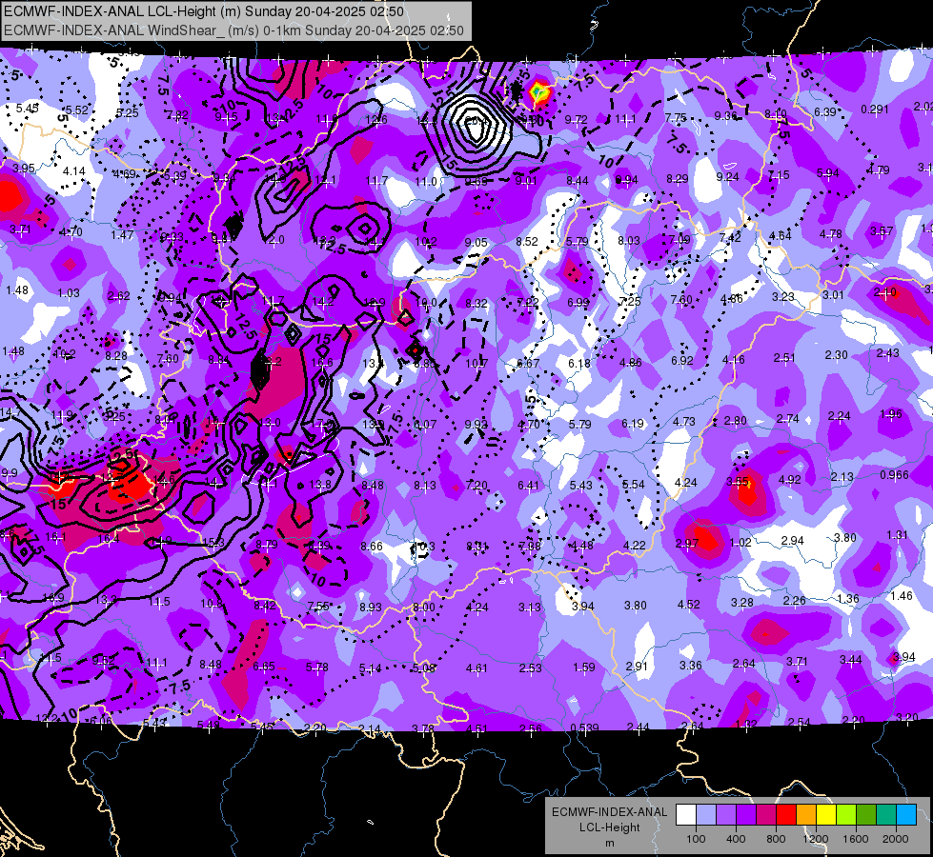Click the sky blue legend swatch
The width and height of the screenshot is (933, 857).
tap(906, 815)
